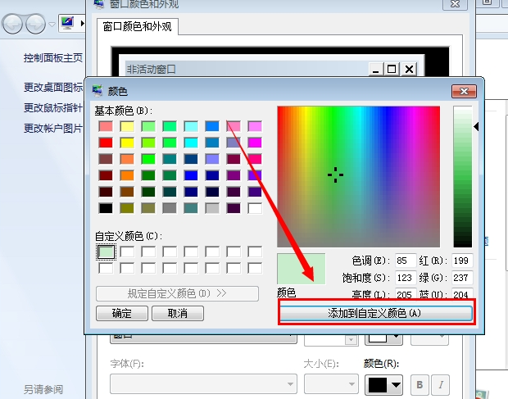Click the Italic I button
This screenshot has width=508, height=399.
click(441, 384)
